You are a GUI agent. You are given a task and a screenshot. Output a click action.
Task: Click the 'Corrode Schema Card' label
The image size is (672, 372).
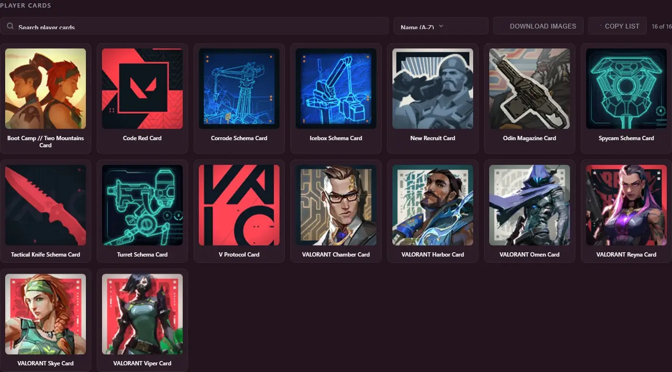(239, 138)
